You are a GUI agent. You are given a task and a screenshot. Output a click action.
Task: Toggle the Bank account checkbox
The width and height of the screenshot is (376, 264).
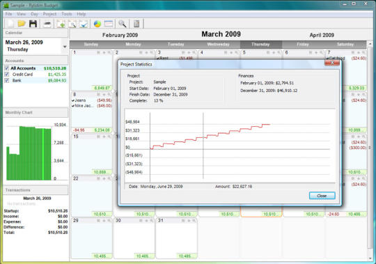(x=7, y=81)
